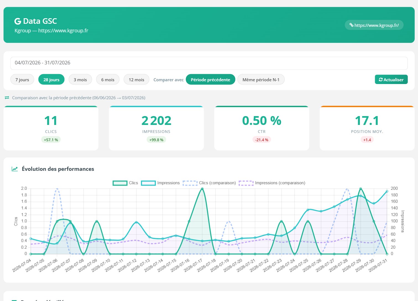Click the 2026-07-17 clicks peak data point
Screen dimensions: 418x301
coord(202,189)
